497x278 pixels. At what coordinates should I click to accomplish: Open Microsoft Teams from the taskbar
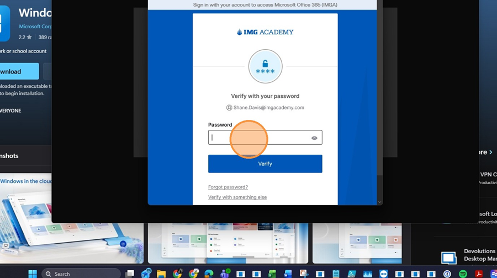pos(225,274)
